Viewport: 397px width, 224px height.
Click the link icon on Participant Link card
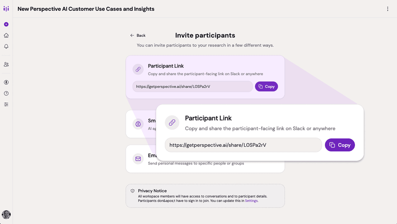pos(138,69)
